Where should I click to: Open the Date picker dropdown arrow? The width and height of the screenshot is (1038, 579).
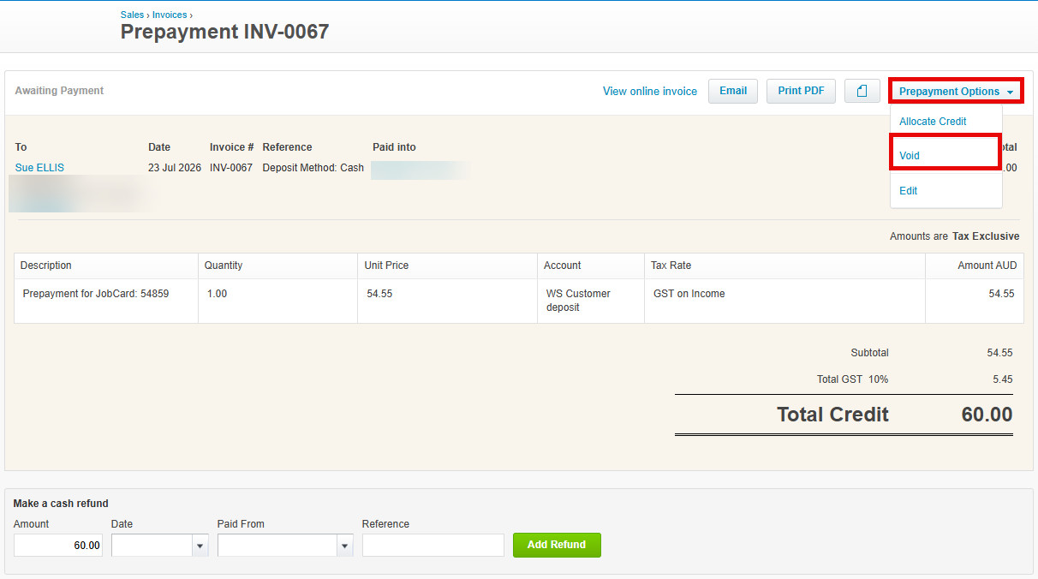coord(200,545)
